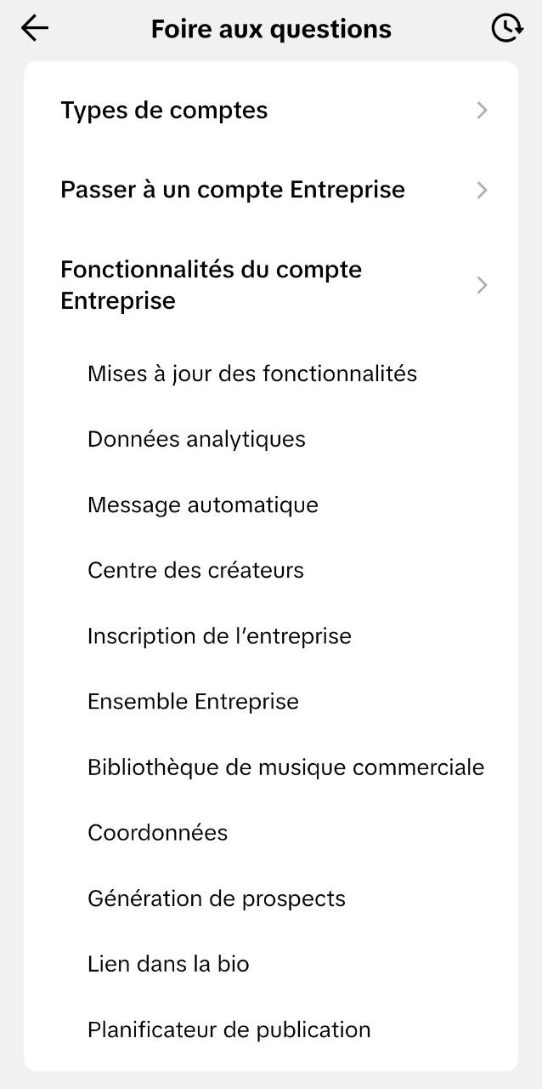Screen dimensions: 542x1089
Task: Open Coordonnées help topic
Action: pos(157,832)
